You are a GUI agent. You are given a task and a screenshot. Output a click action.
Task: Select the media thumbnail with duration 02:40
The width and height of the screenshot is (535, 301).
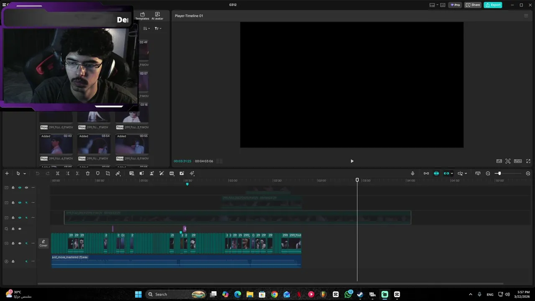tap(56, 145)
